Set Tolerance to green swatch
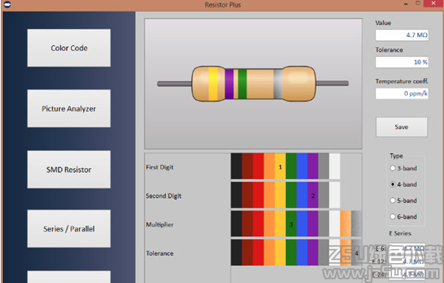This screenshot has height=283, width=444. click(291, 253)
